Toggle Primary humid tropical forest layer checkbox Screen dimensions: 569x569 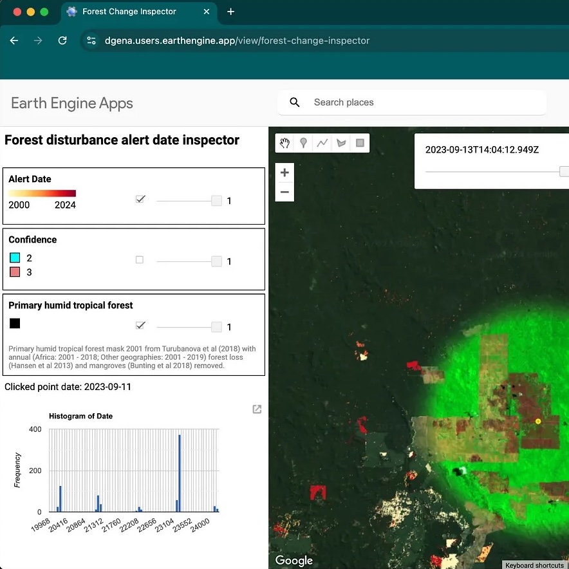(x=140, y=326)
